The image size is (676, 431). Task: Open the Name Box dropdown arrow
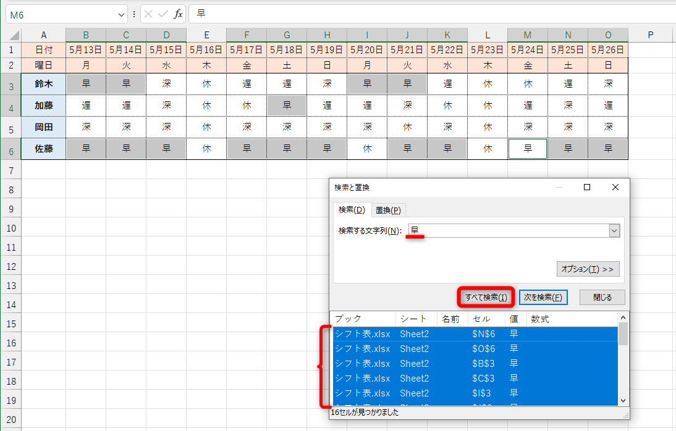click(x=121, y=13)
